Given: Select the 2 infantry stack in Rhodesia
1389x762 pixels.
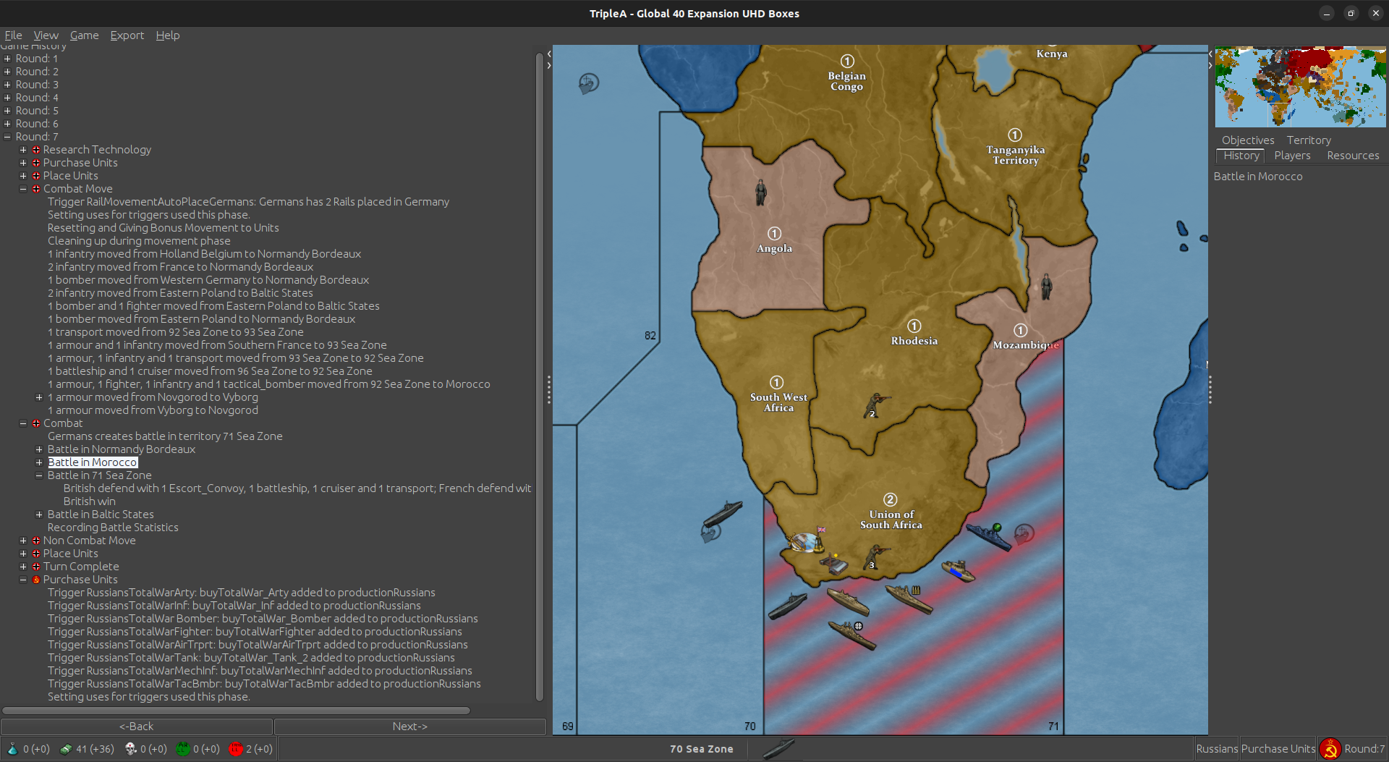Looking at the screenshot, I should (875, 406).
